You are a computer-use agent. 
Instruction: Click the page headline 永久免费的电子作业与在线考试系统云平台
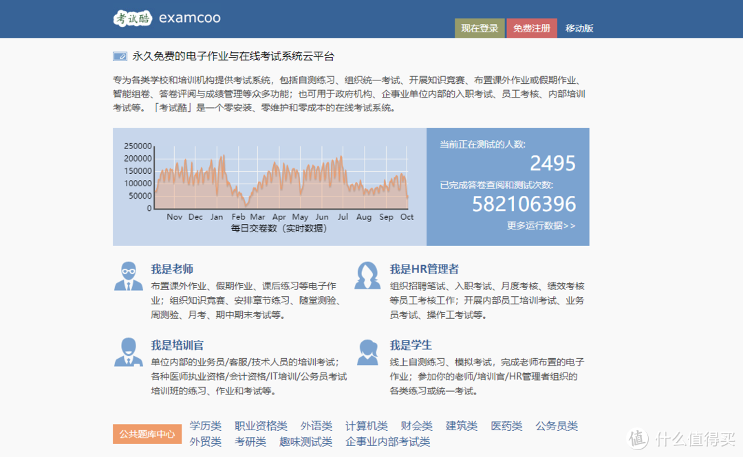pos(233,56)
